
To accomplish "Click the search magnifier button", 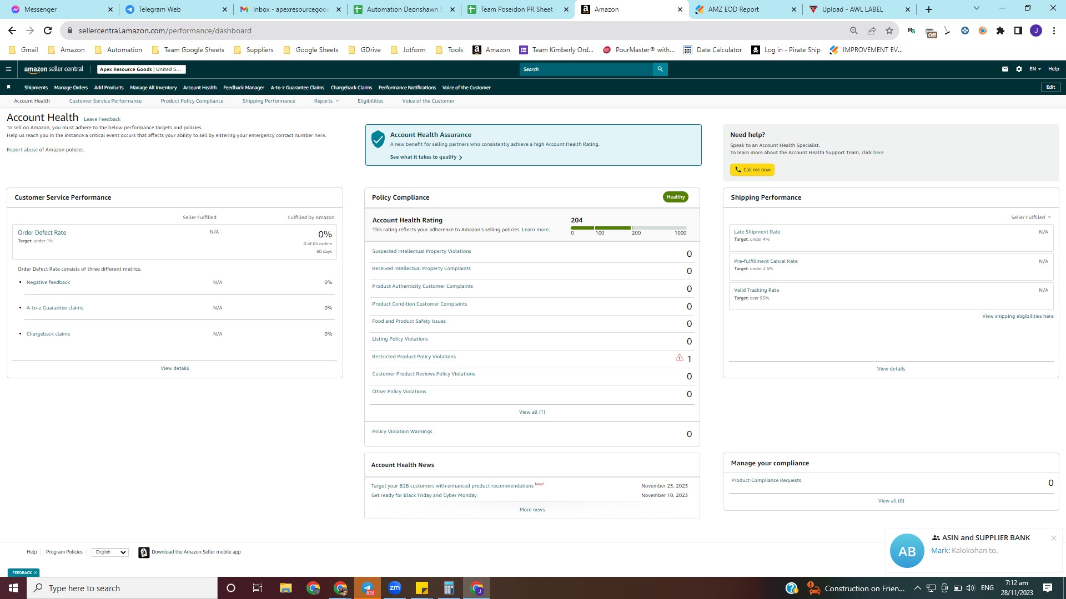I will pyautogui.click(x=660, y=69).
